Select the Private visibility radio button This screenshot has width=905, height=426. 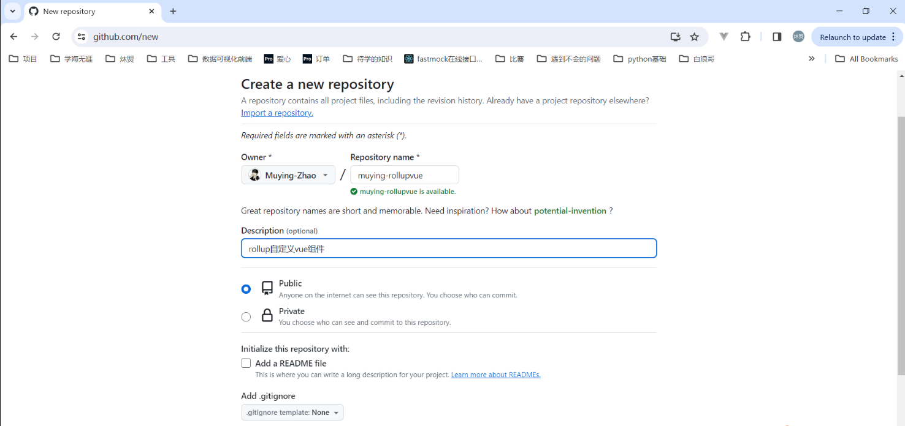click(x=246, y=316)
